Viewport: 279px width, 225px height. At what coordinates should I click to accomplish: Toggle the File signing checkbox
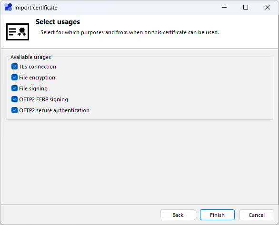[14, 88]
